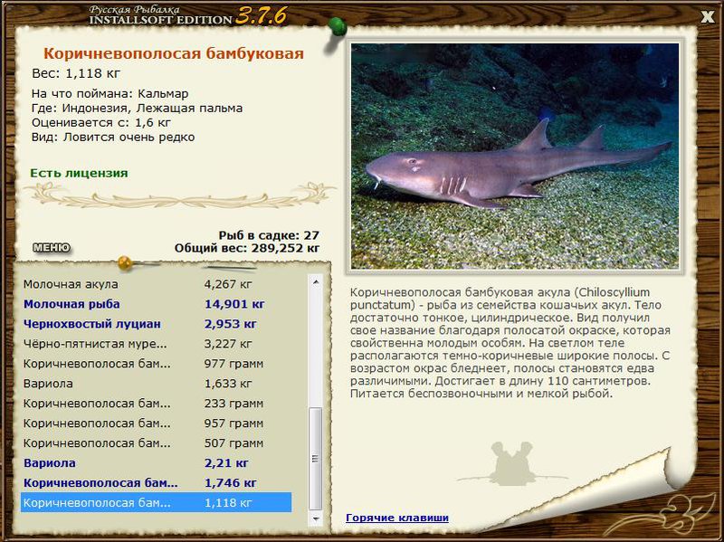Close the fish keepnet window
Screen dimensions: 724x542
click(707, 17)
